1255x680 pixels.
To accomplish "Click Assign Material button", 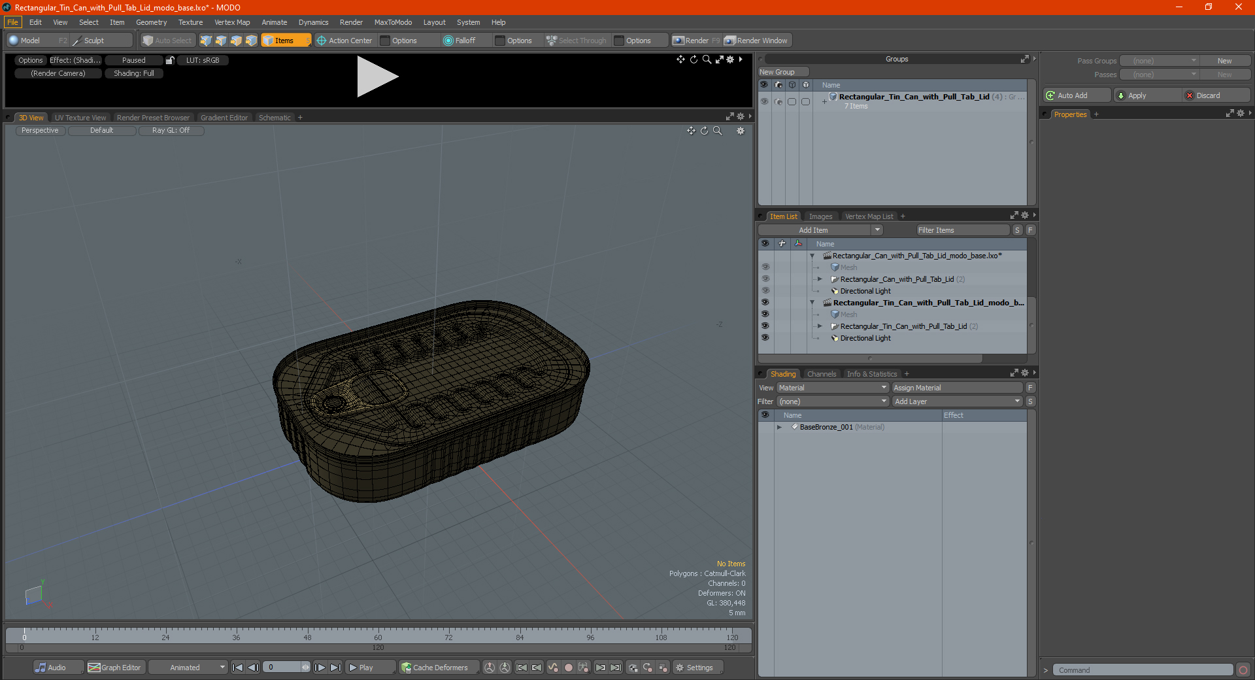I will (957, 388).
